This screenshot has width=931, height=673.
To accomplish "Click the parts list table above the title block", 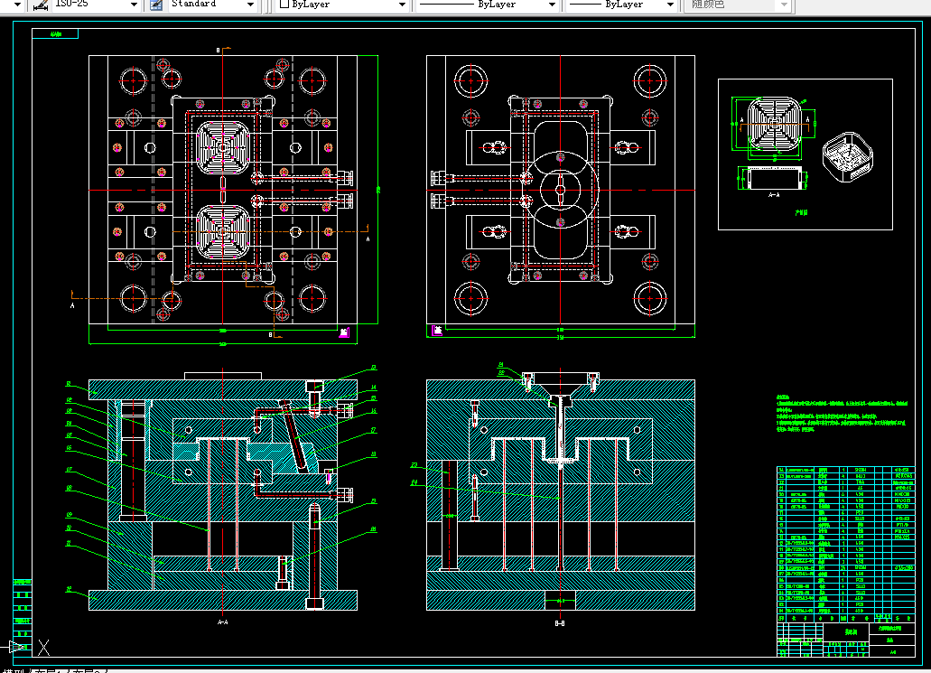I will pyautogui.click(x=845, y=544).
